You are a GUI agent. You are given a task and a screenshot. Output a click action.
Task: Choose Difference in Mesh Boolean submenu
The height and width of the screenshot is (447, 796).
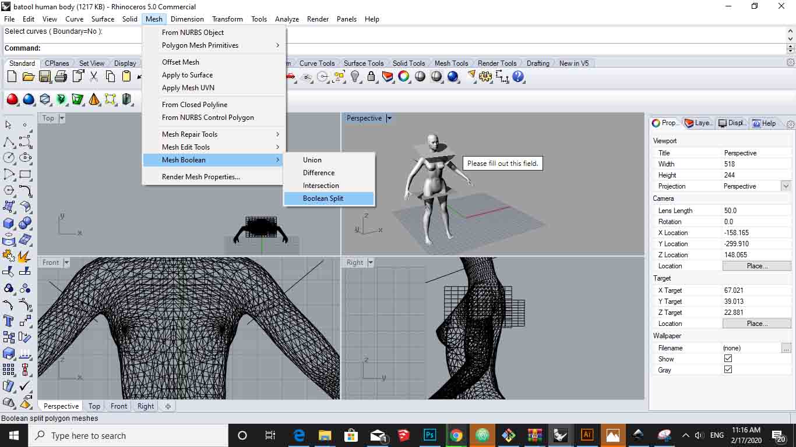point(329,173)
